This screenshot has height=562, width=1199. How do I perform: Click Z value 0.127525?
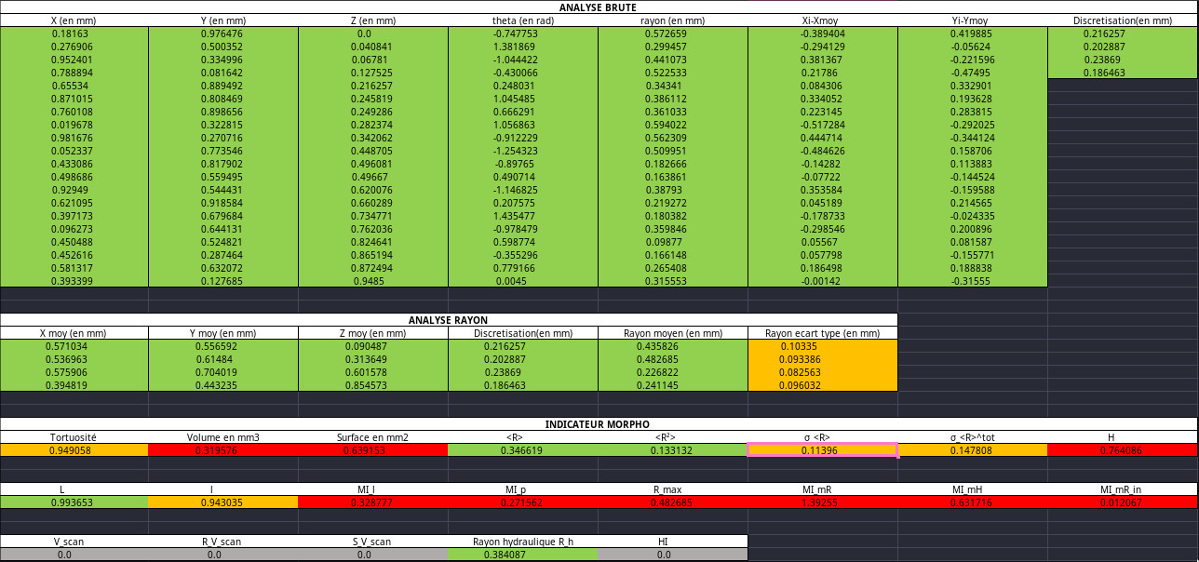[x=373, y=73]
